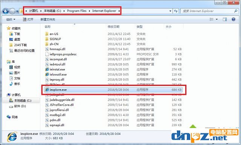Click the search magnifier icon
The image size is (241, 145).
click(236, 11)
